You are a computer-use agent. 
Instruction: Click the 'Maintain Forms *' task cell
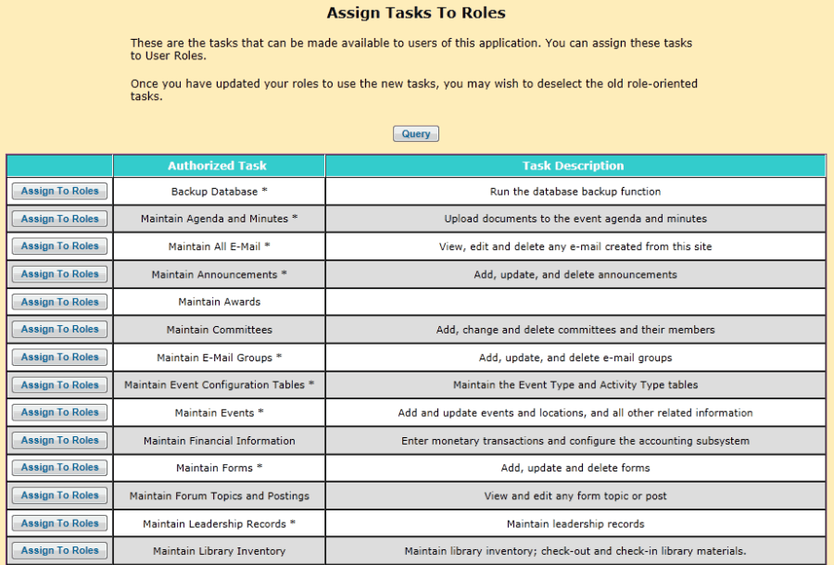219,468
